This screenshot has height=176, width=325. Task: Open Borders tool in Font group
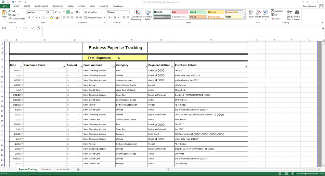coord(44,18)
